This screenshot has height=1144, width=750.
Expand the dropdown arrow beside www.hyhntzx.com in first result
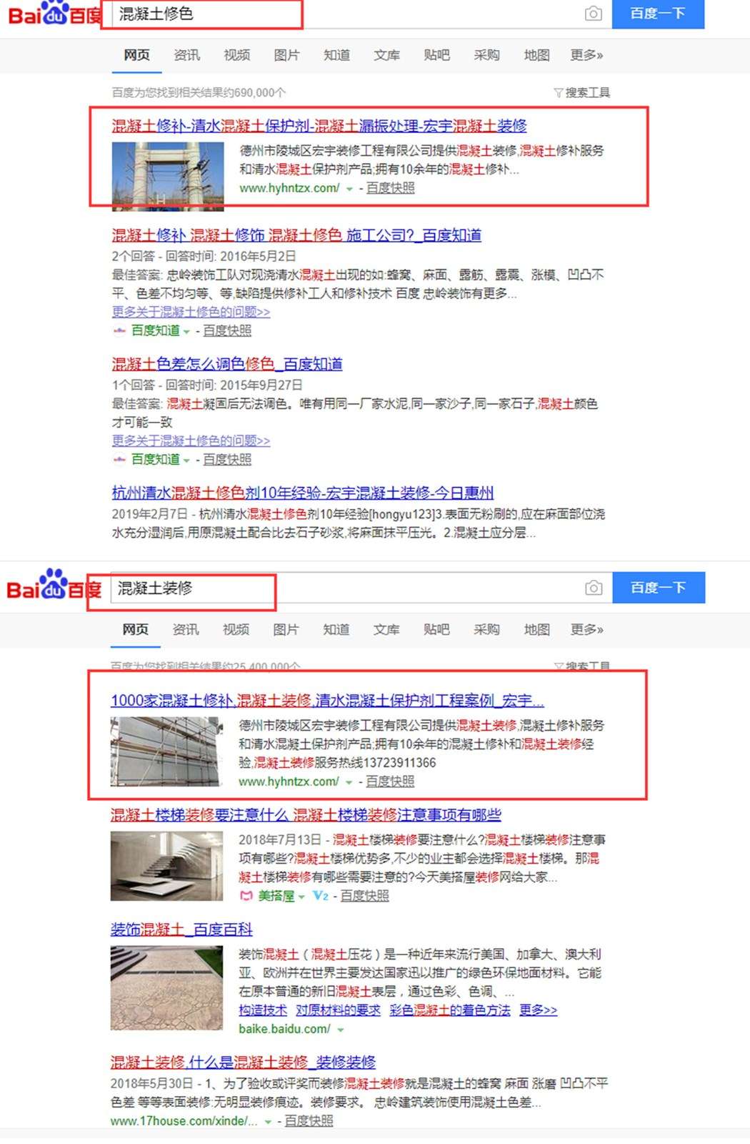(349, 189)
